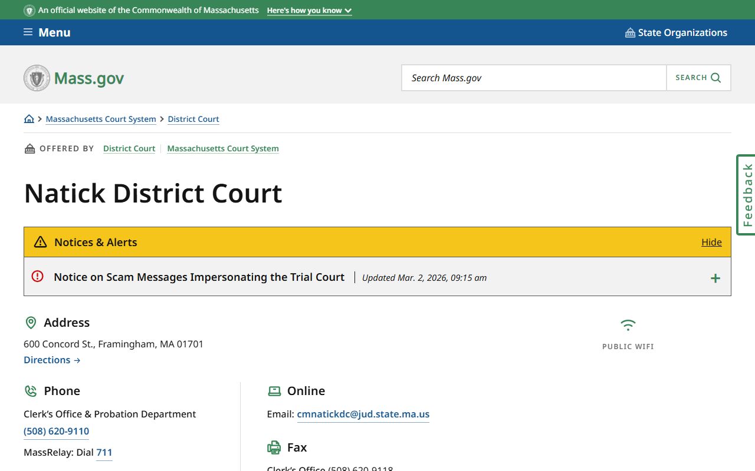Image resolution: width=755 pixels, height=471 pixels.
Task: Click the Clerk's Office & Probation Department text
Action: pyautogui.click(x=110, y=414)
